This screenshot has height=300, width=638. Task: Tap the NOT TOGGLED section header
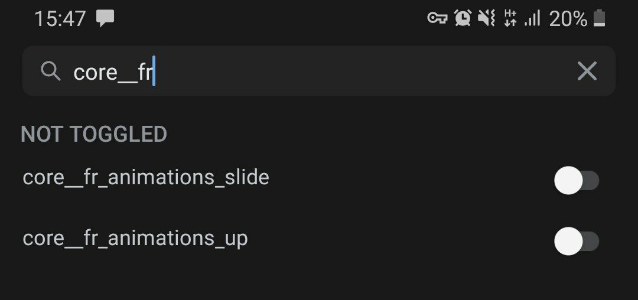coord(94,134)
